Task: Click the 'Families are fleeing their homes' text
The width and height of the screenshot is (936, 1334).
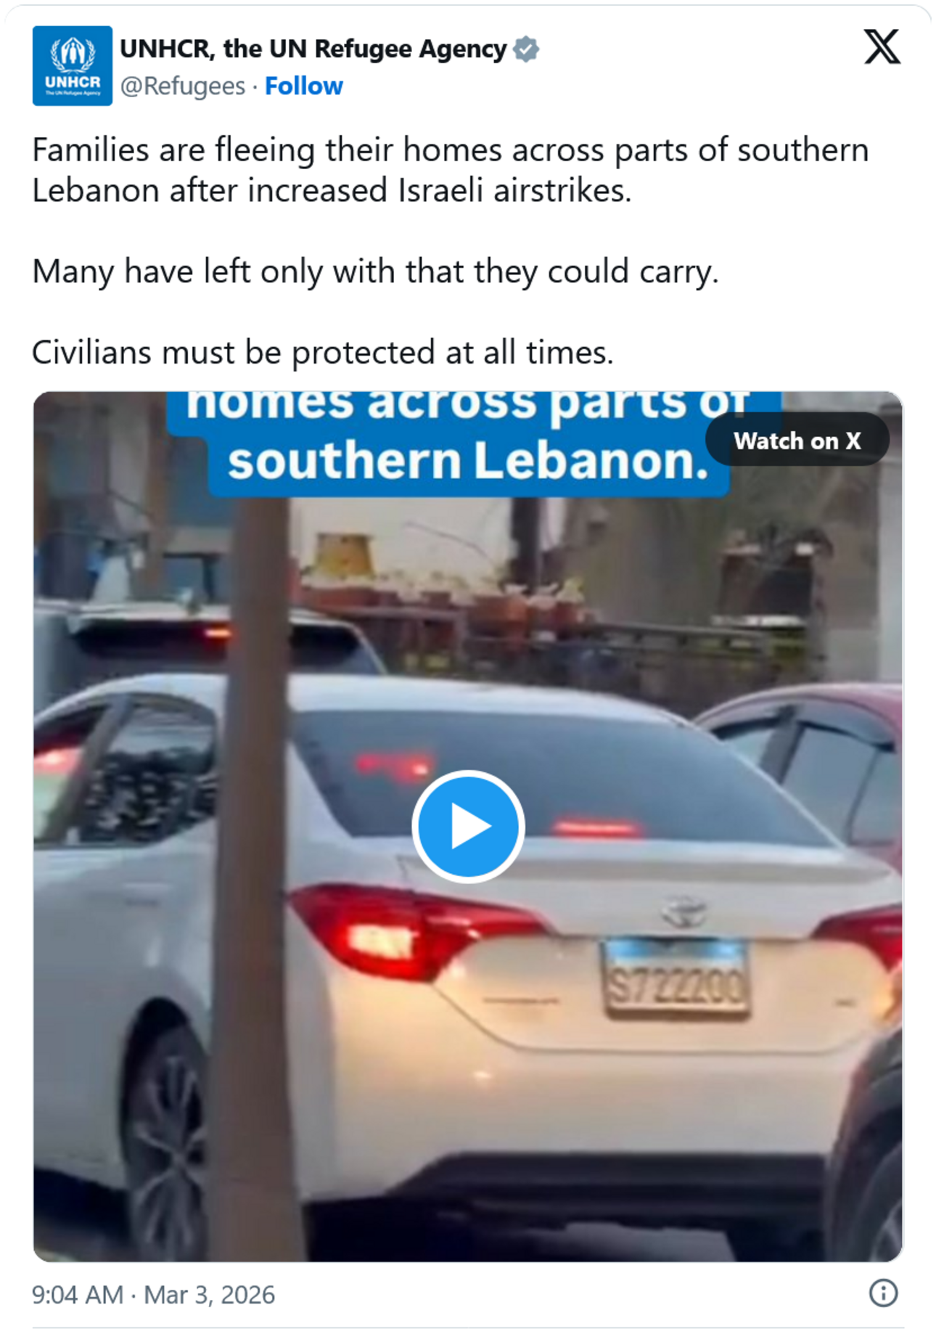Action: tap(450, 170)
